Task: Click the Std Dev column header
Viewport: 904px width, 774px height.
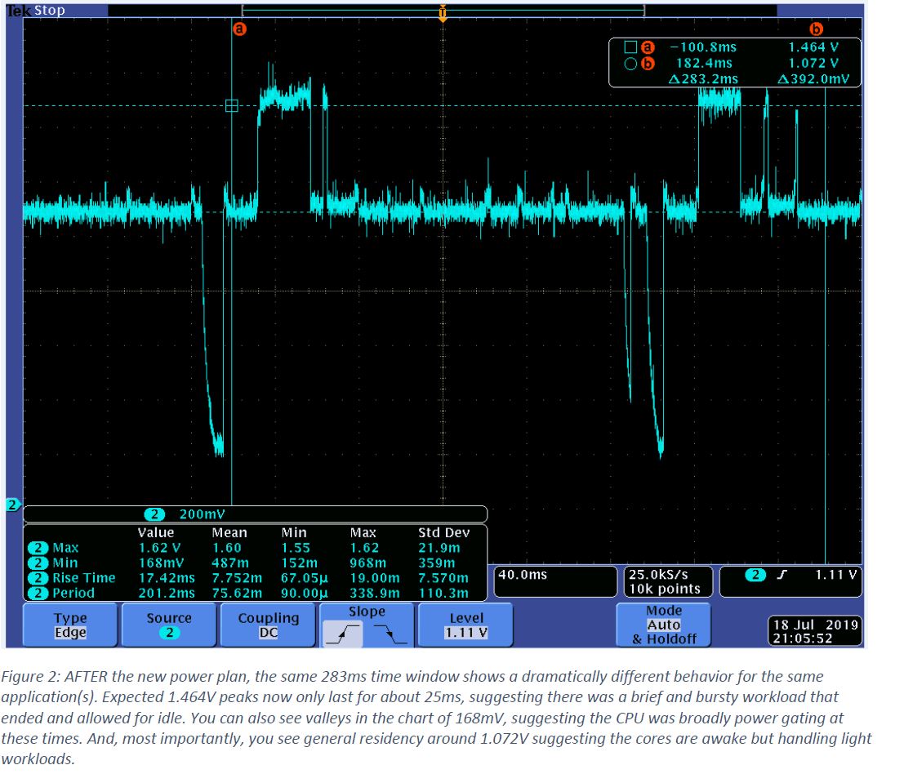Action: coord(444,532)
